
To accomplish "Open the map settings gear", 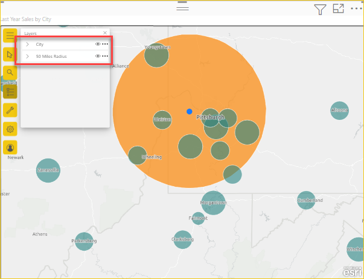I will pyautogui.click(x=10, y=129).
